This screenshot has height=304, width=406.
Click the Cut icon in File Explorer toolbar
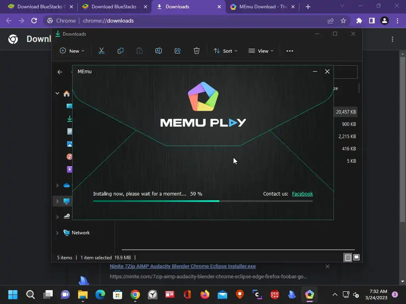point(101,51)
